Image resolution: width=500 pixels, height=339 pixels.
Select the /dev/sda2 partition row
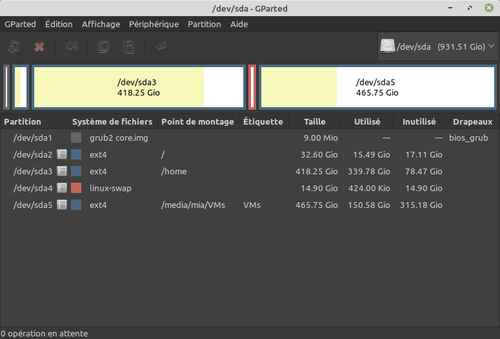(x=250, y=154)
